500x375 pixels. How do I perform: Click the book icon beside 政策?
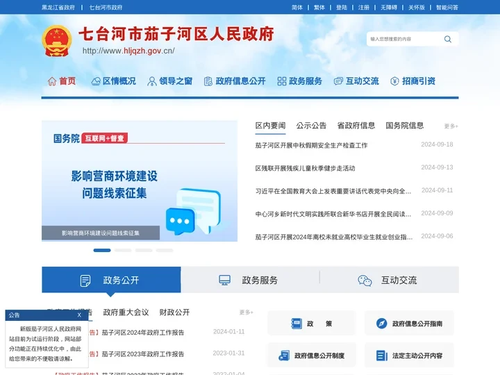tap(297, 324)
